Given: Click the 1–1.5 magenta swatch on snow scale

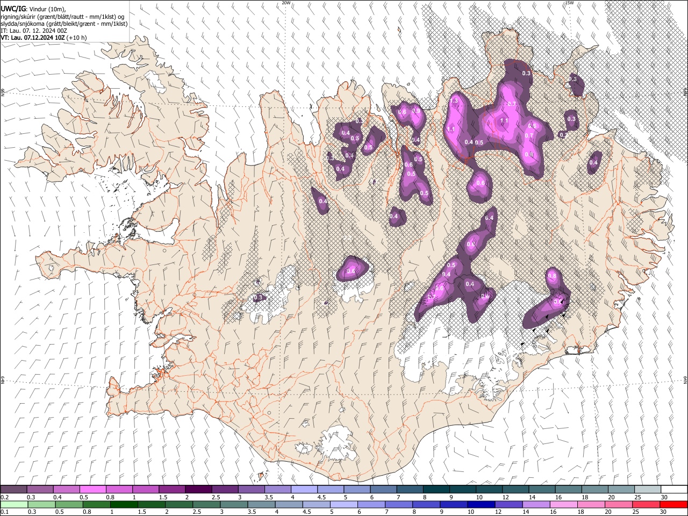Looking at the screenshot, I should pos(146,490).
